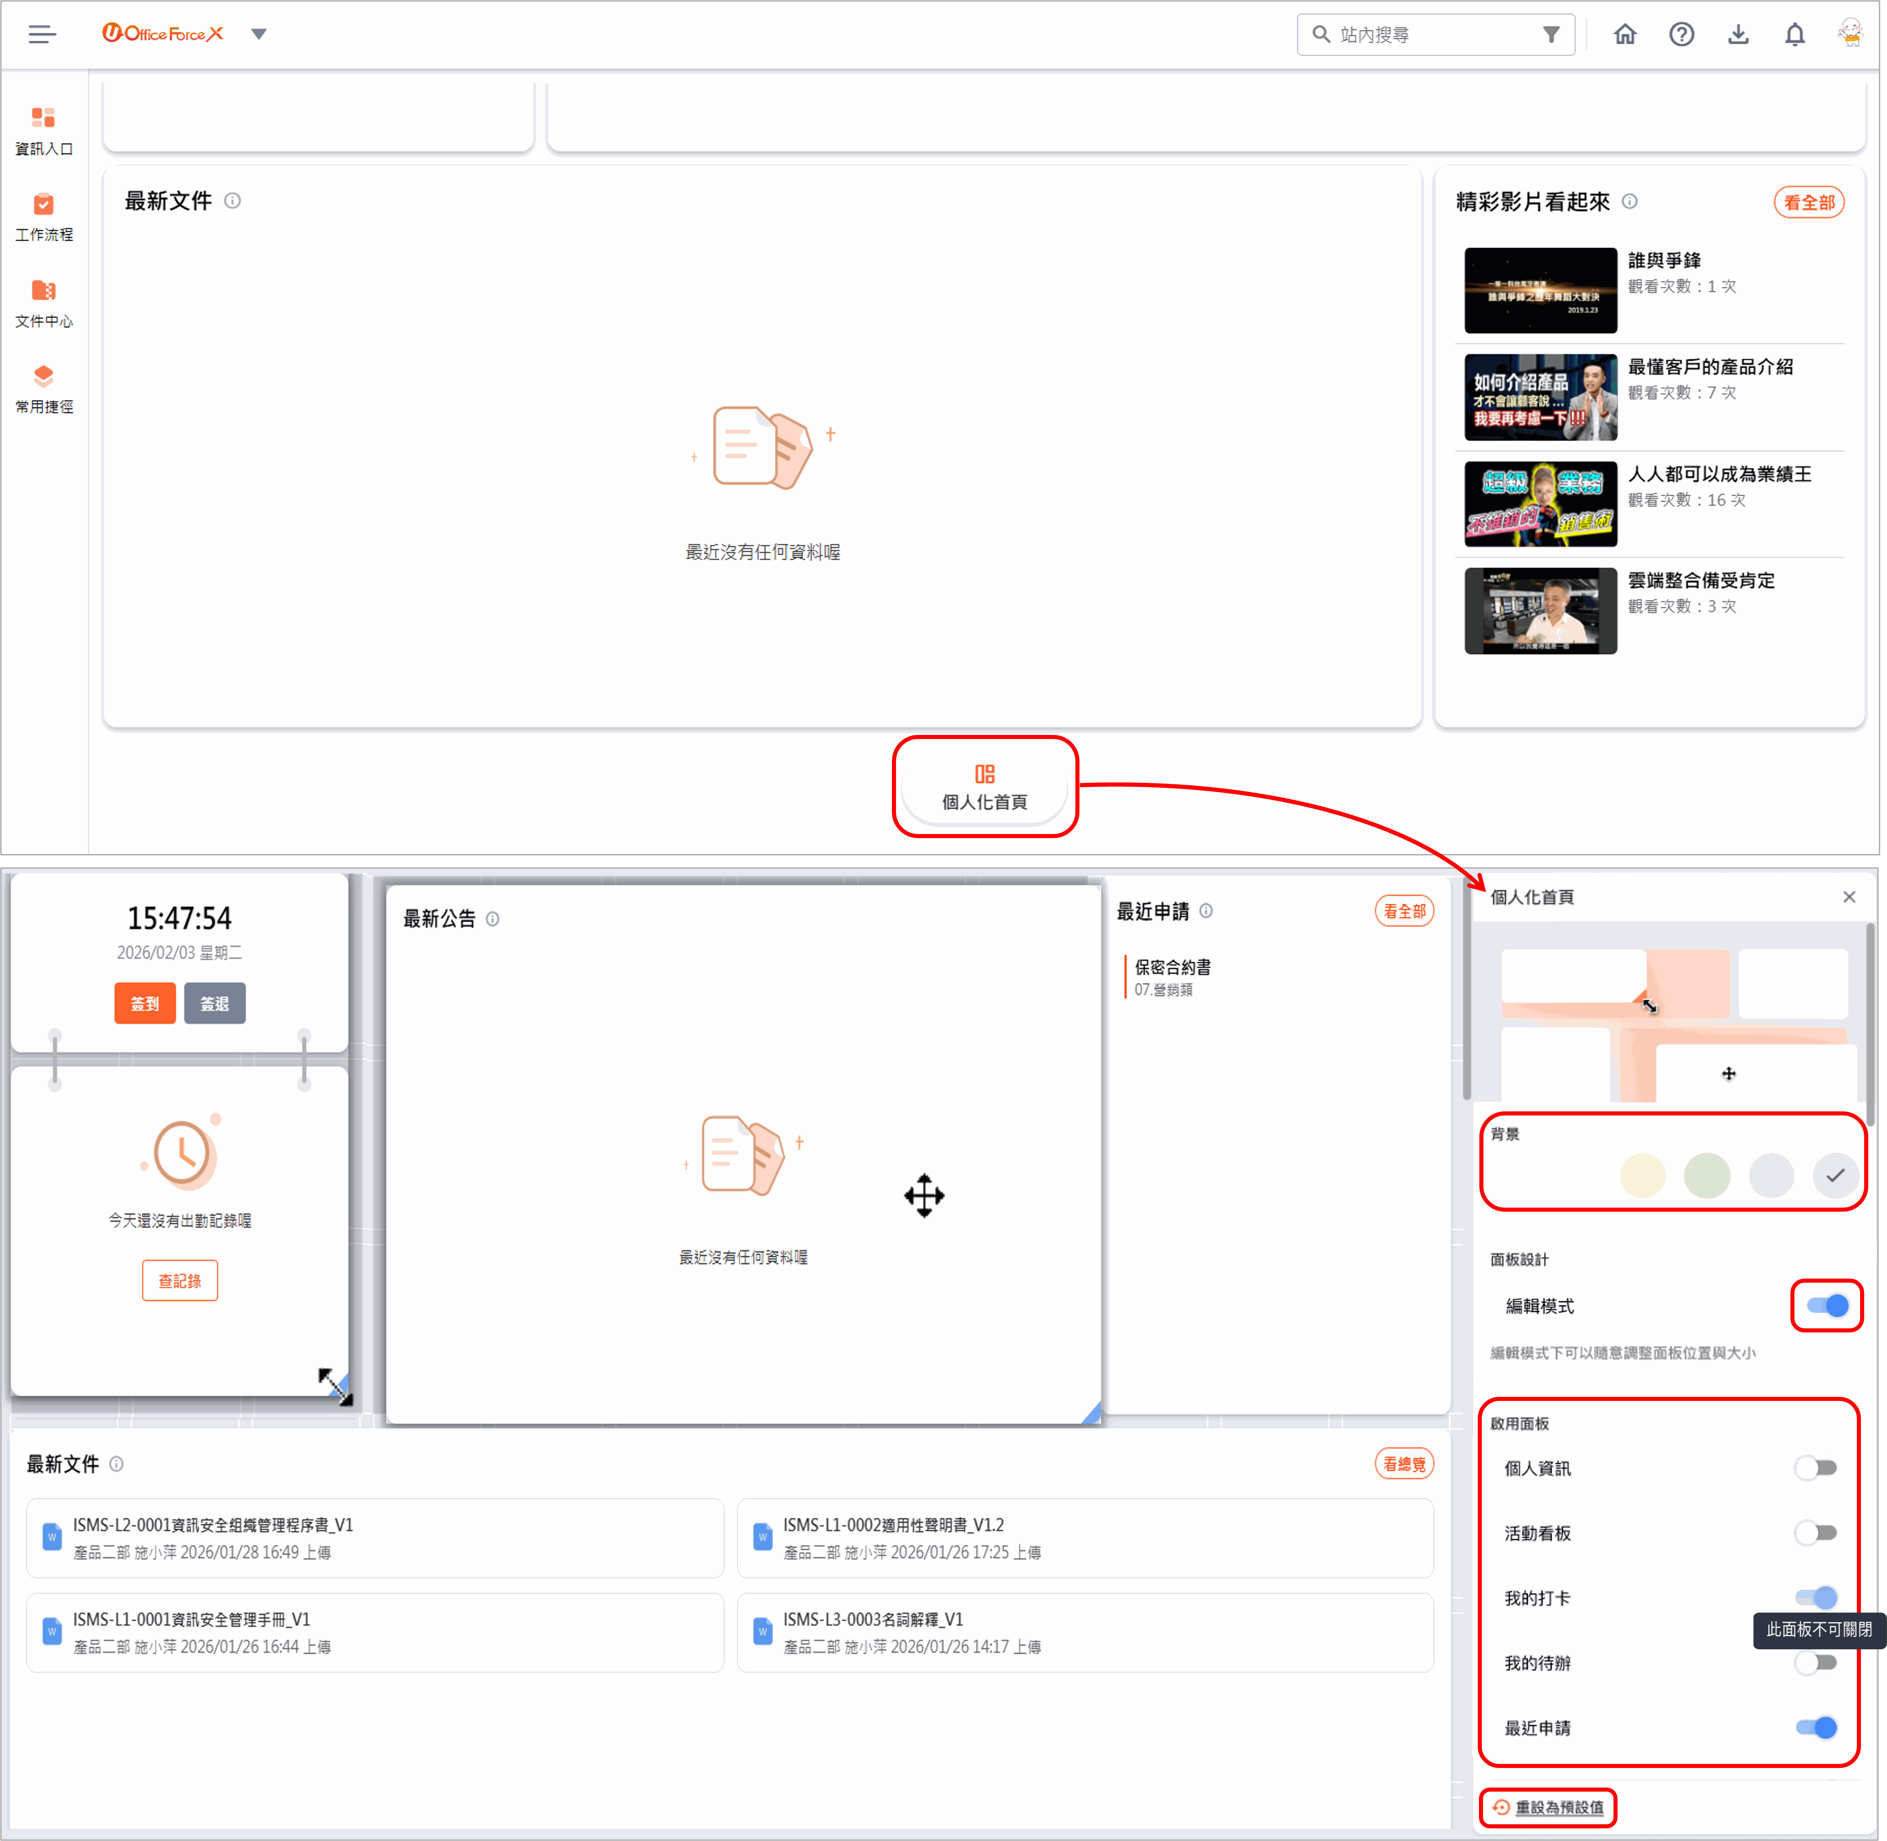The width and height of the screenshot is (1887, 1841).
Task: Expand the dropdown arrow beside Office ForceX logo
Action: tap(258, 35)
